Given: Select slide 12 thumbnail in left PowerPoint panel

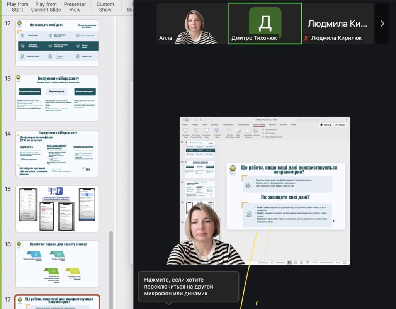Looking at the screenshot, I should [x=57, y=43].
